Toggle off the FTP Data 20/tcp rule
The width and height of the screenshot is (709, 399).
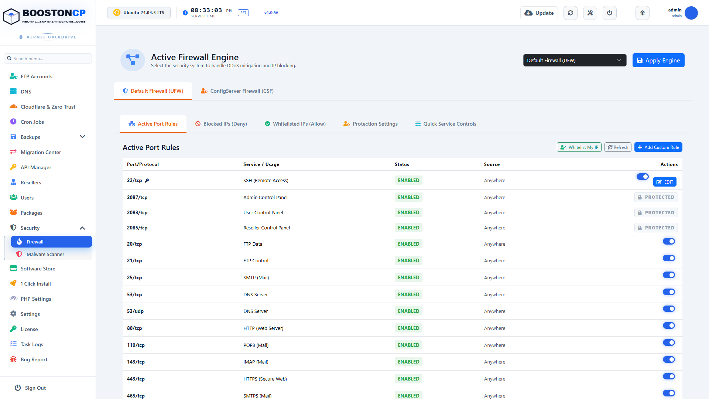[x=669, y=241]
